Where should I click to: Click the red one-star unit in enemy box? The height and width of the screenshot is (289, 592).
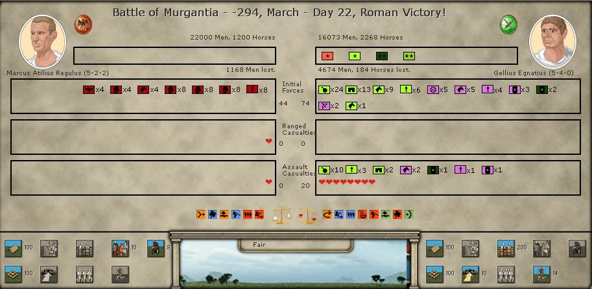pos(327,56)
